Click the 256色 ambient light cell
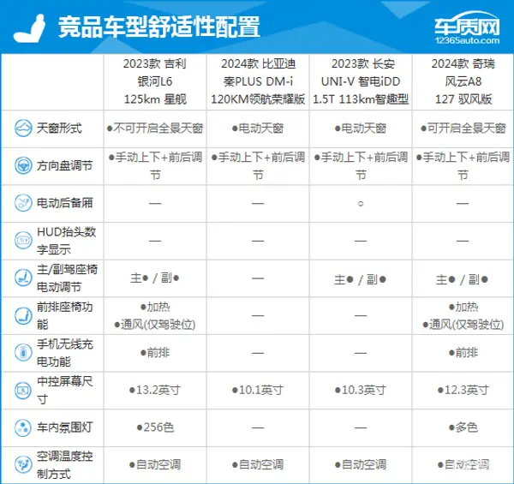 (155, 427)
